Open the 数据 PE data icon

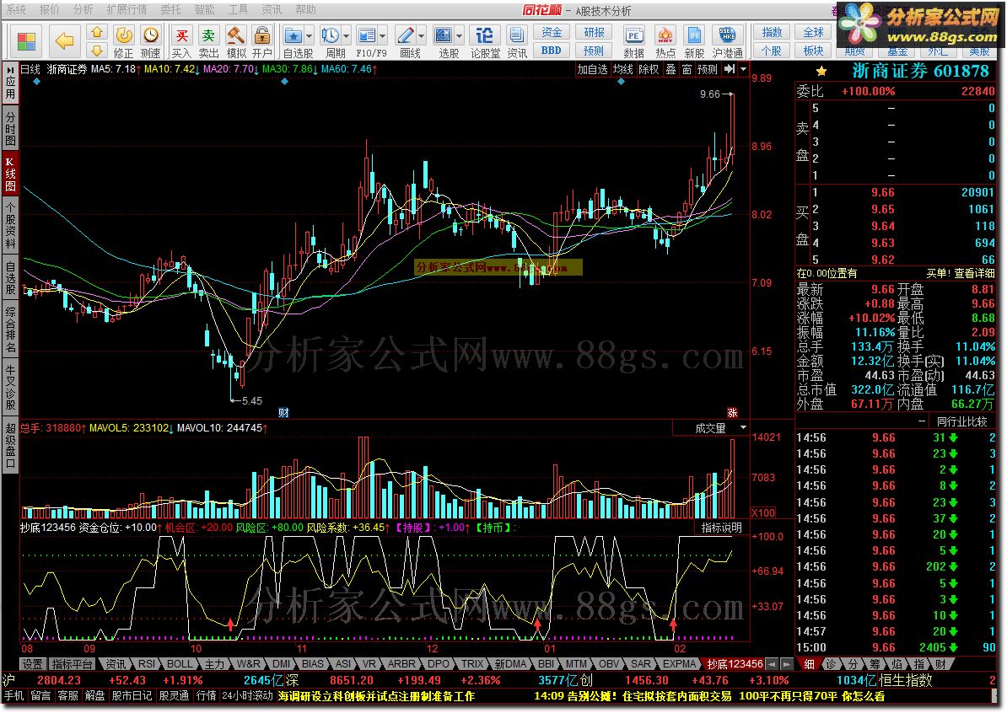point(634,42)
